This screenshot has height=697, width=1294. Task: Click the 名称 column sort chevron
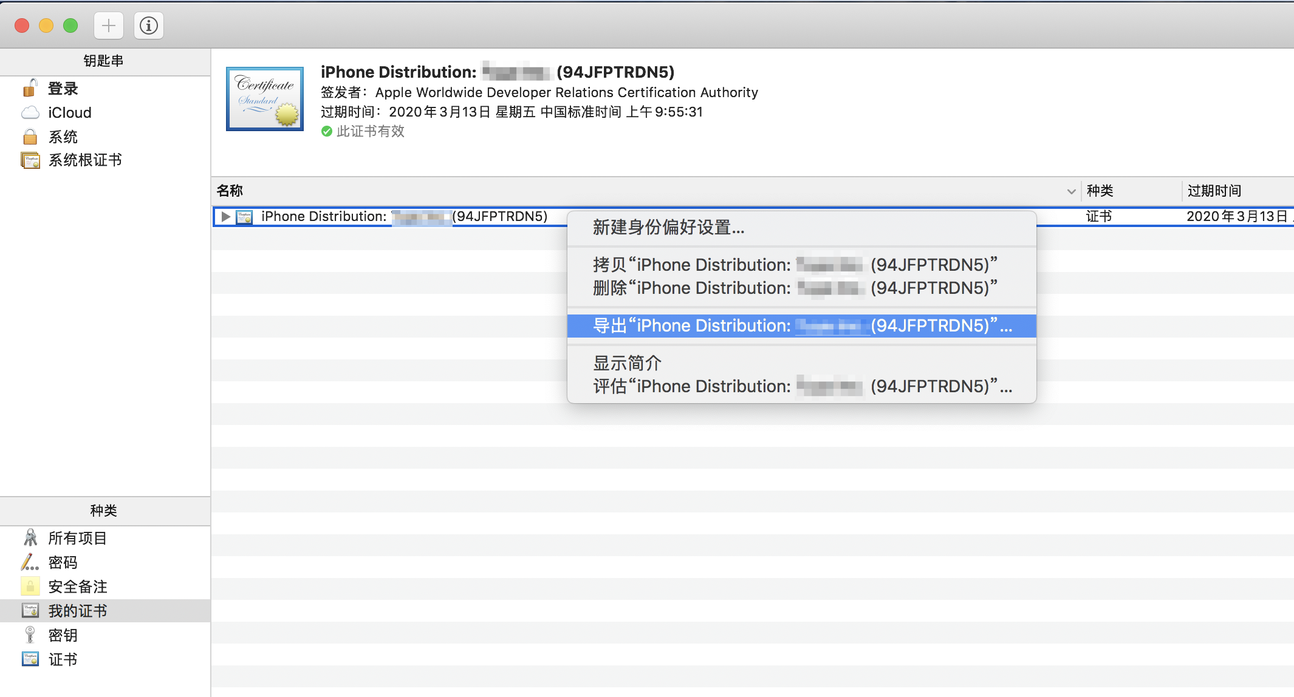1071,191
